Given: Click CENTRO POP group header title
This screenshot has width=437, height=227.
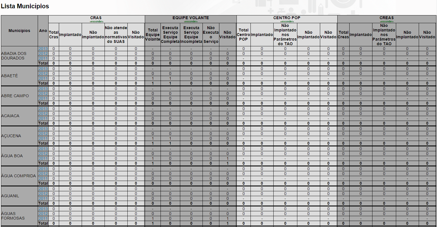Looking at the screenshot, I should [287, 18].
